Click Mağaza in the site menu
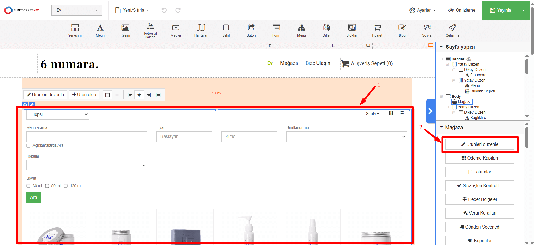This screenshot has width=534, height=245. [x=289, y=63]
